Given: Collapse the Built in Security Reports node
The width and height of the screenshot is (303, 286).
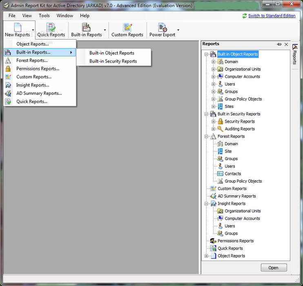Looking at the screenshot, I should (206, 114).
